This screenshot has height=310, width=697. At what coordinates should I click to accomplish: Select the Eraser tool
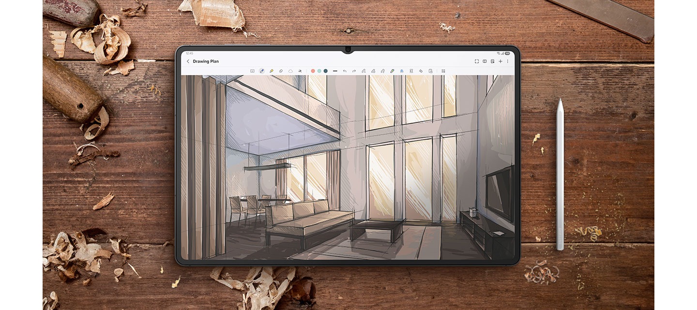click(281, 71)
